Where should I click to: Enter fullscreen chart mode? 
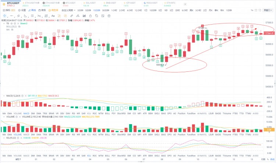pos(256,10)
